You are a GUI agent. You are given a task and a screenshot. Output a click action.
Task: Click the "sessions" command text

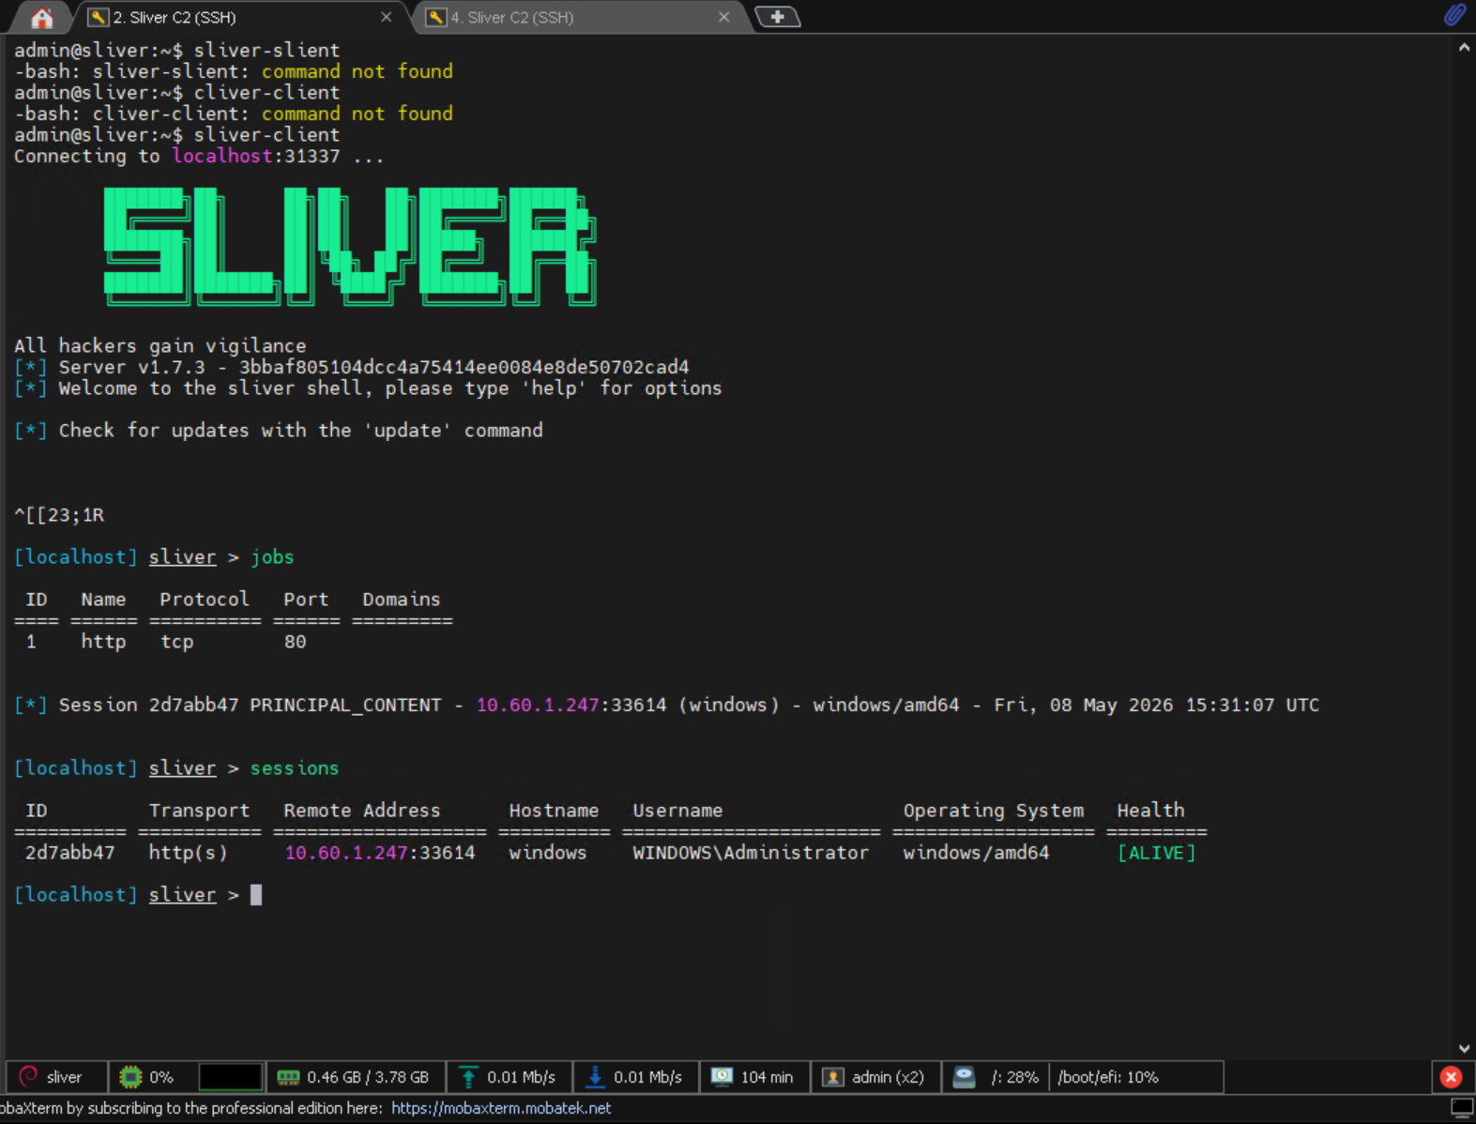click(295, 768)
